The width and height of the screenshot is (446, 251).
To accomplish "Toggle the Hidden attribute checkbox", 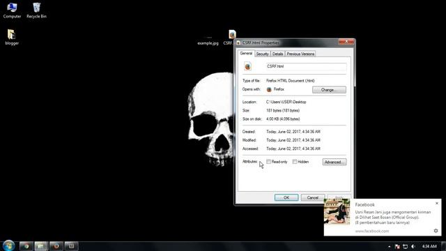I will (x=295, y=162).
